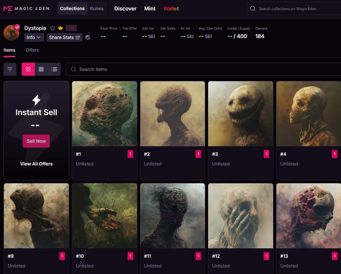
Task: Click the pink count badge on #3
Action: tap(266, 154)
